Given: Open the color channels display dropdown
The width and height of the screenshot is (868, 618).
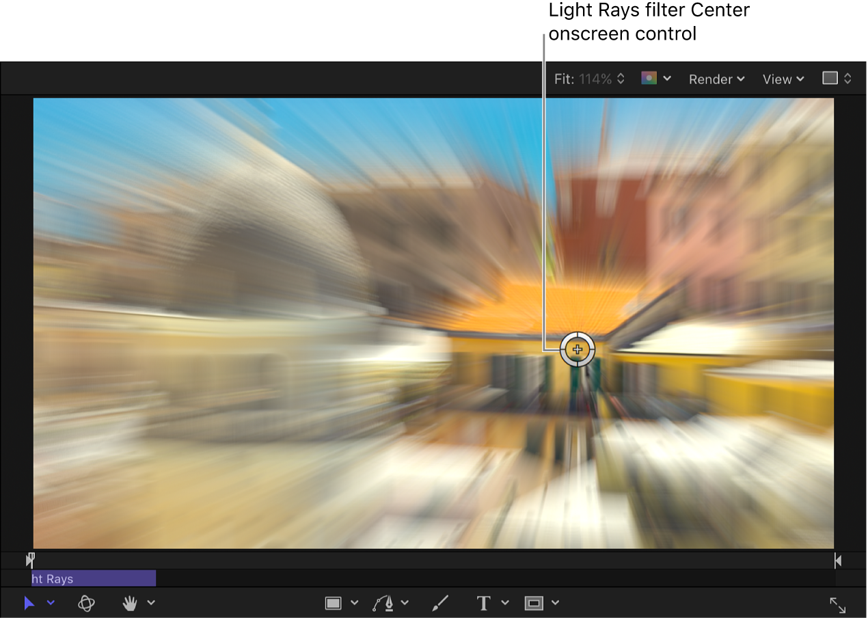Looking at the screenshot, I should coord(668,78).
